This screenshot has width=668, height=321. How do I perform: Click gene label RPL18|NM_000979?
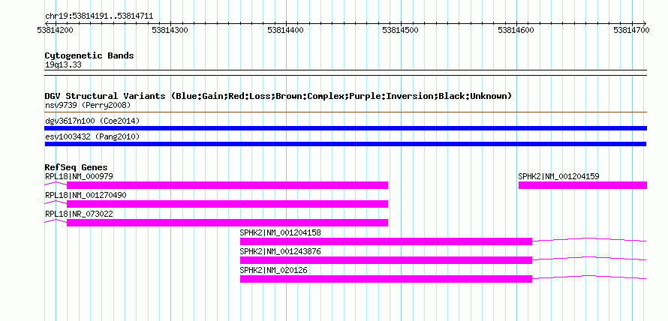[80, 176]
